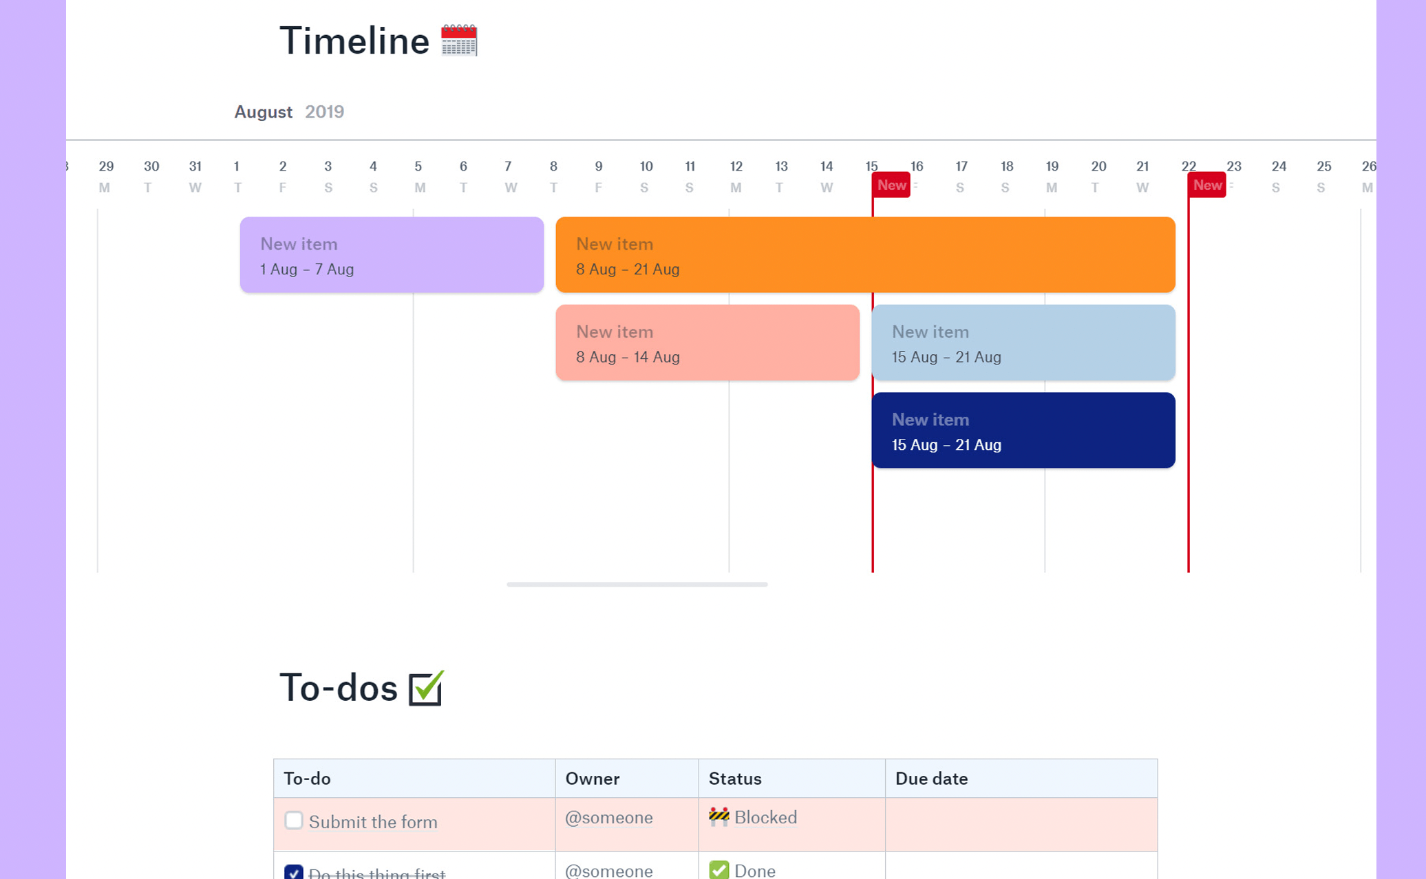Image resolution: width=1426 pixels, height=879 pixels.
Task: Select the Status column header
Action: 792,779
